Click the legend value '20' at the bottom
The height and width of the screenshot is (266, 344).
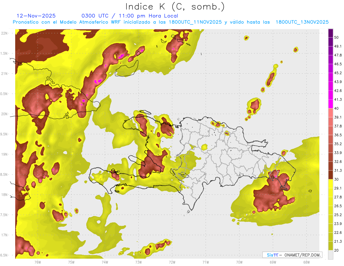[337, 250]
